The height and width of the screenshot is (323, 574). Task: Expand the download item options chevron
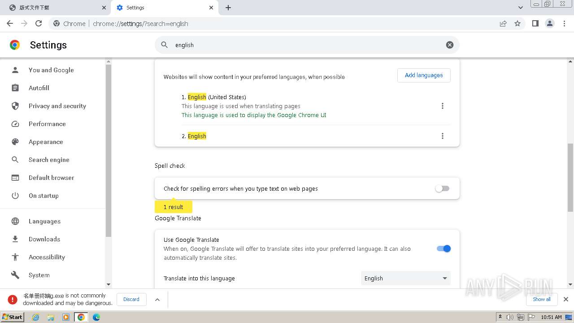click(x=157, y=300)
